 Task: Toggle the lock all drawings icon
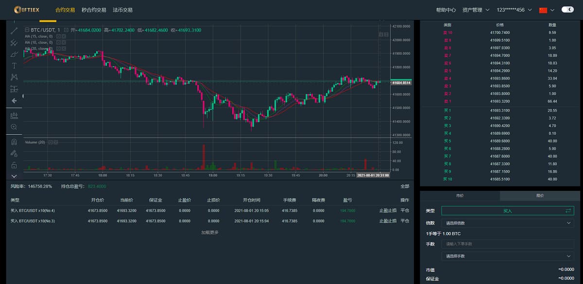click(x=14, y=165)
